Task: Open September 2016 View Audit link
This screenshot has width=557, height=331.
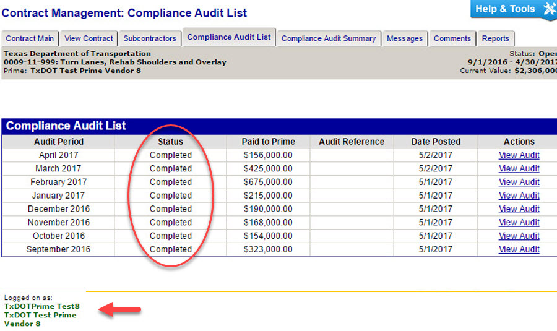Action: (x=519, y=249)
